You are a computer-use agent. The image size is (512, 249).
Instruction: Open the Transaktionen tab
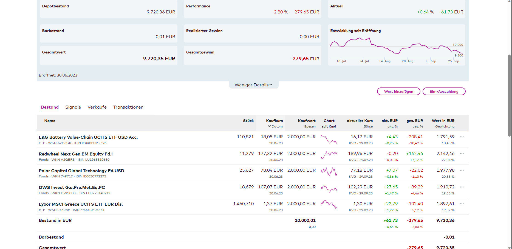[128, 107]
